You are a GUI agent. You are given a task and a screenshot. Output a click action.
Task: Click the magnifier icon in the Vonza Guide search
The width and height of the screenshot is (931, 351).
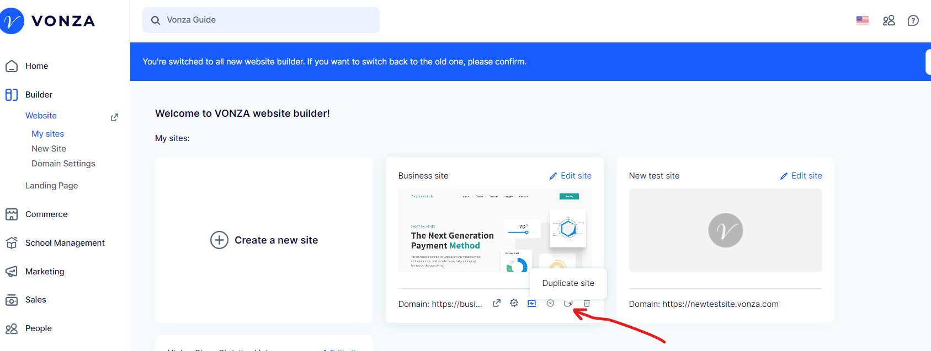tap(156, 20)
